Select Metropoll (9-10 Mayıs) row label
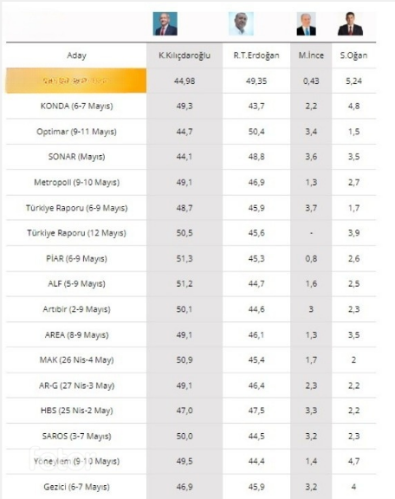 (77, 182)
